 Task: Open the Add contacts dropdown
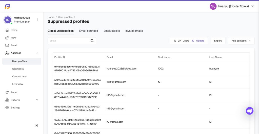241,41
